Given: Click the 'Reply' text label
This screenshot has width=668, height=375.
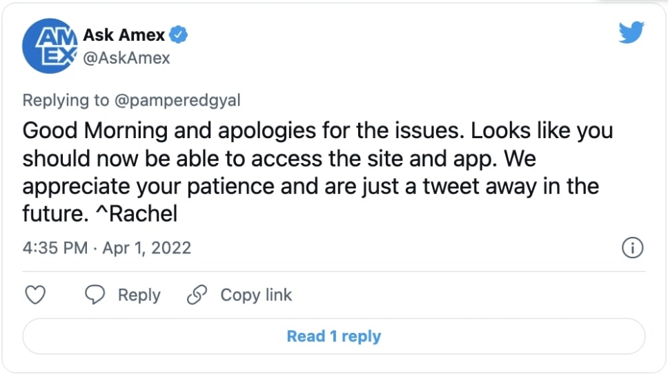Looking at the screenshot, I should (139, 295).
